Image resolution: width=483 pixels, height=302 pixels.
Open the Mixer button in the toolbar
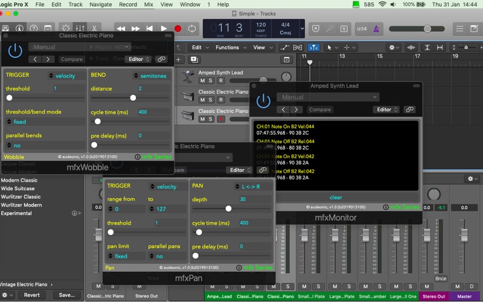(x=80, y=28)
